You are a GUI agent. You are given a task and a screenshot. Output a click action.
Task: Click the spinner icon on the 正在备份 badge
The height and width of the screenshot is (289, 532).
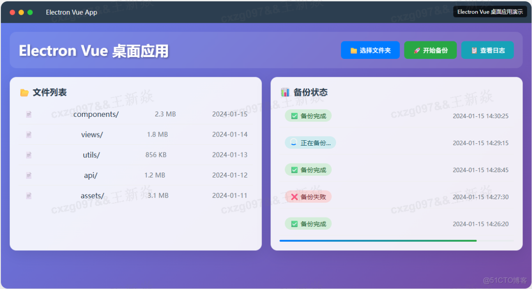[293, 142]
